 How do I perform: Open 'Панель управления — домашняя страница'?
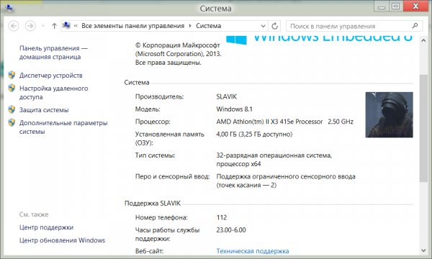[x=53, y=53]
